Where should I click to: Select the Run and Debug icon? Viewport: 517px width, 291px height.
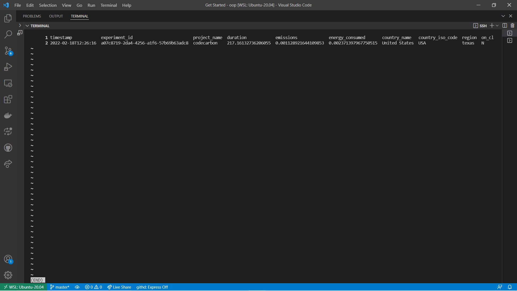(x=8, y=67)
